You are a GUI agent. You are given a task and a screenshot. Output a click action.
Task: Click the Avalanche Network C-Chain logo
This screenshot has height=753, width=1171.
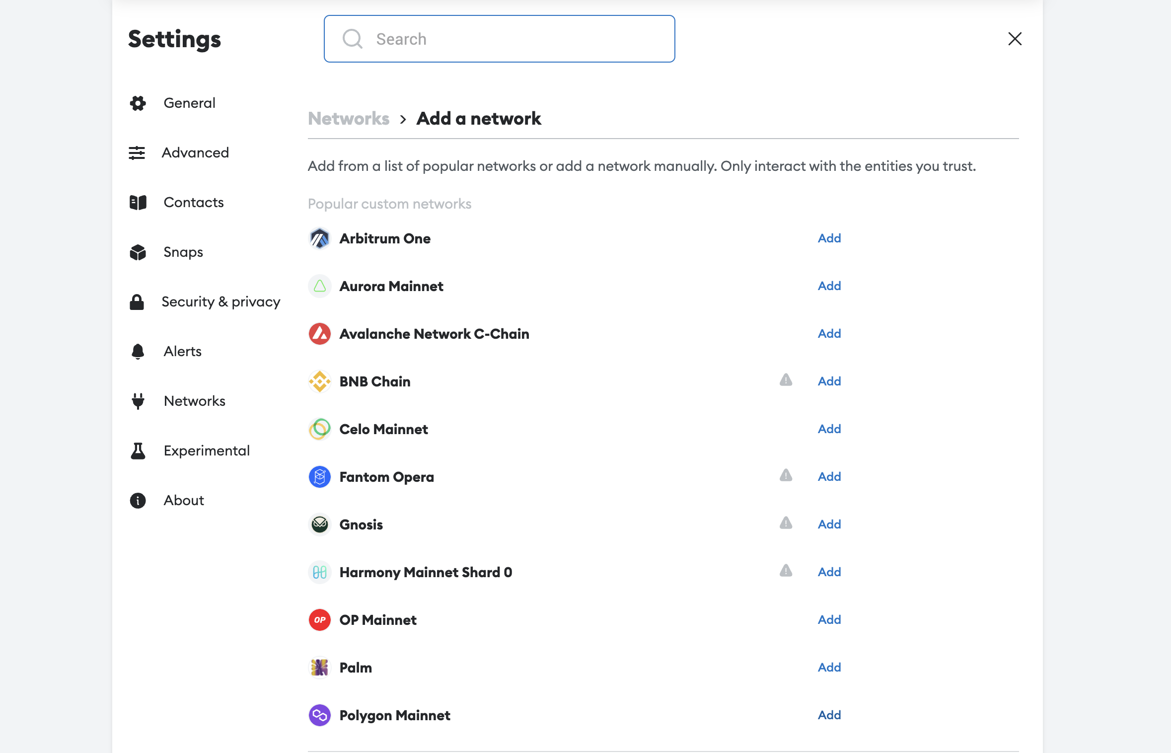319,334
